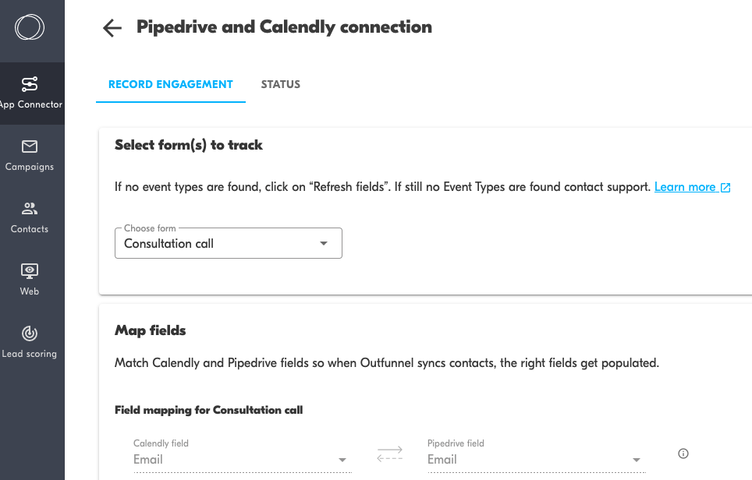Click the external link icon after Learn more
Image resolution: width=752 pixels, height=480 pixels.
coord(726,188)
